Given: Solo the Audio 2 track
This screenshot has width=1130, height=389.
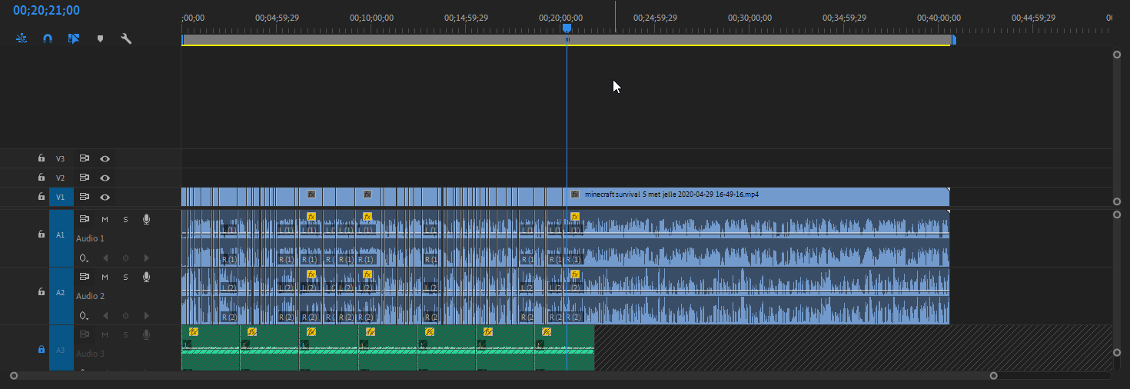Looking at the screenshot, I should click(x=125, y=277).
